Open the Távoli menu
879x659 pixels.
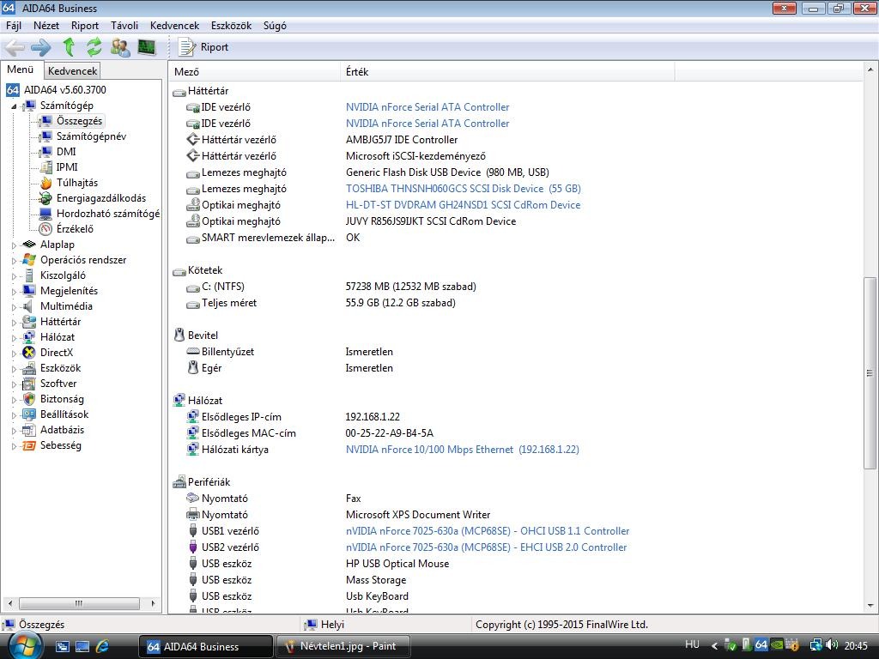124,26
